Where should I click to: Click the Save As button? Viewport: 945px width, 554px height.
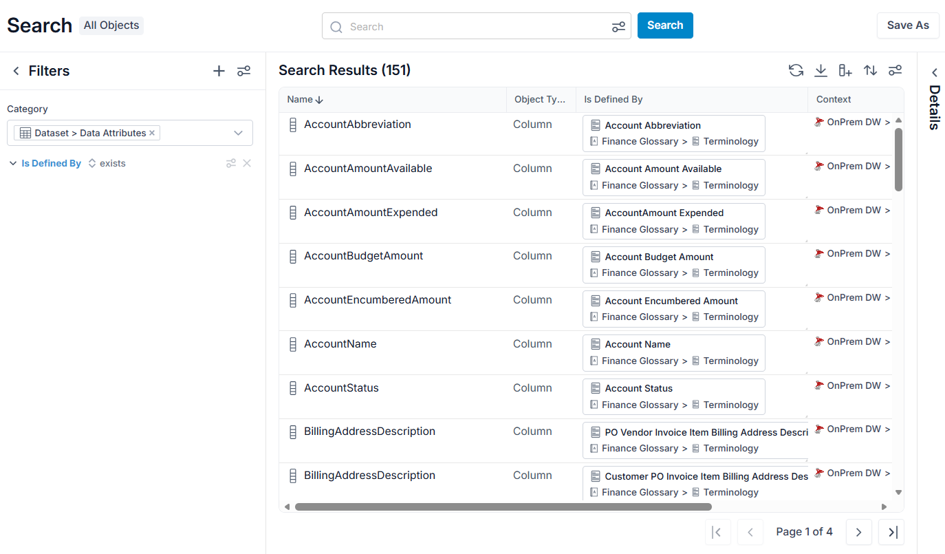[908, 25]
